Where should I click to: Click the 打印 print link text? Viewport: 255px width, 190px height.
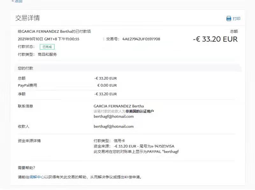pos(237,19)
